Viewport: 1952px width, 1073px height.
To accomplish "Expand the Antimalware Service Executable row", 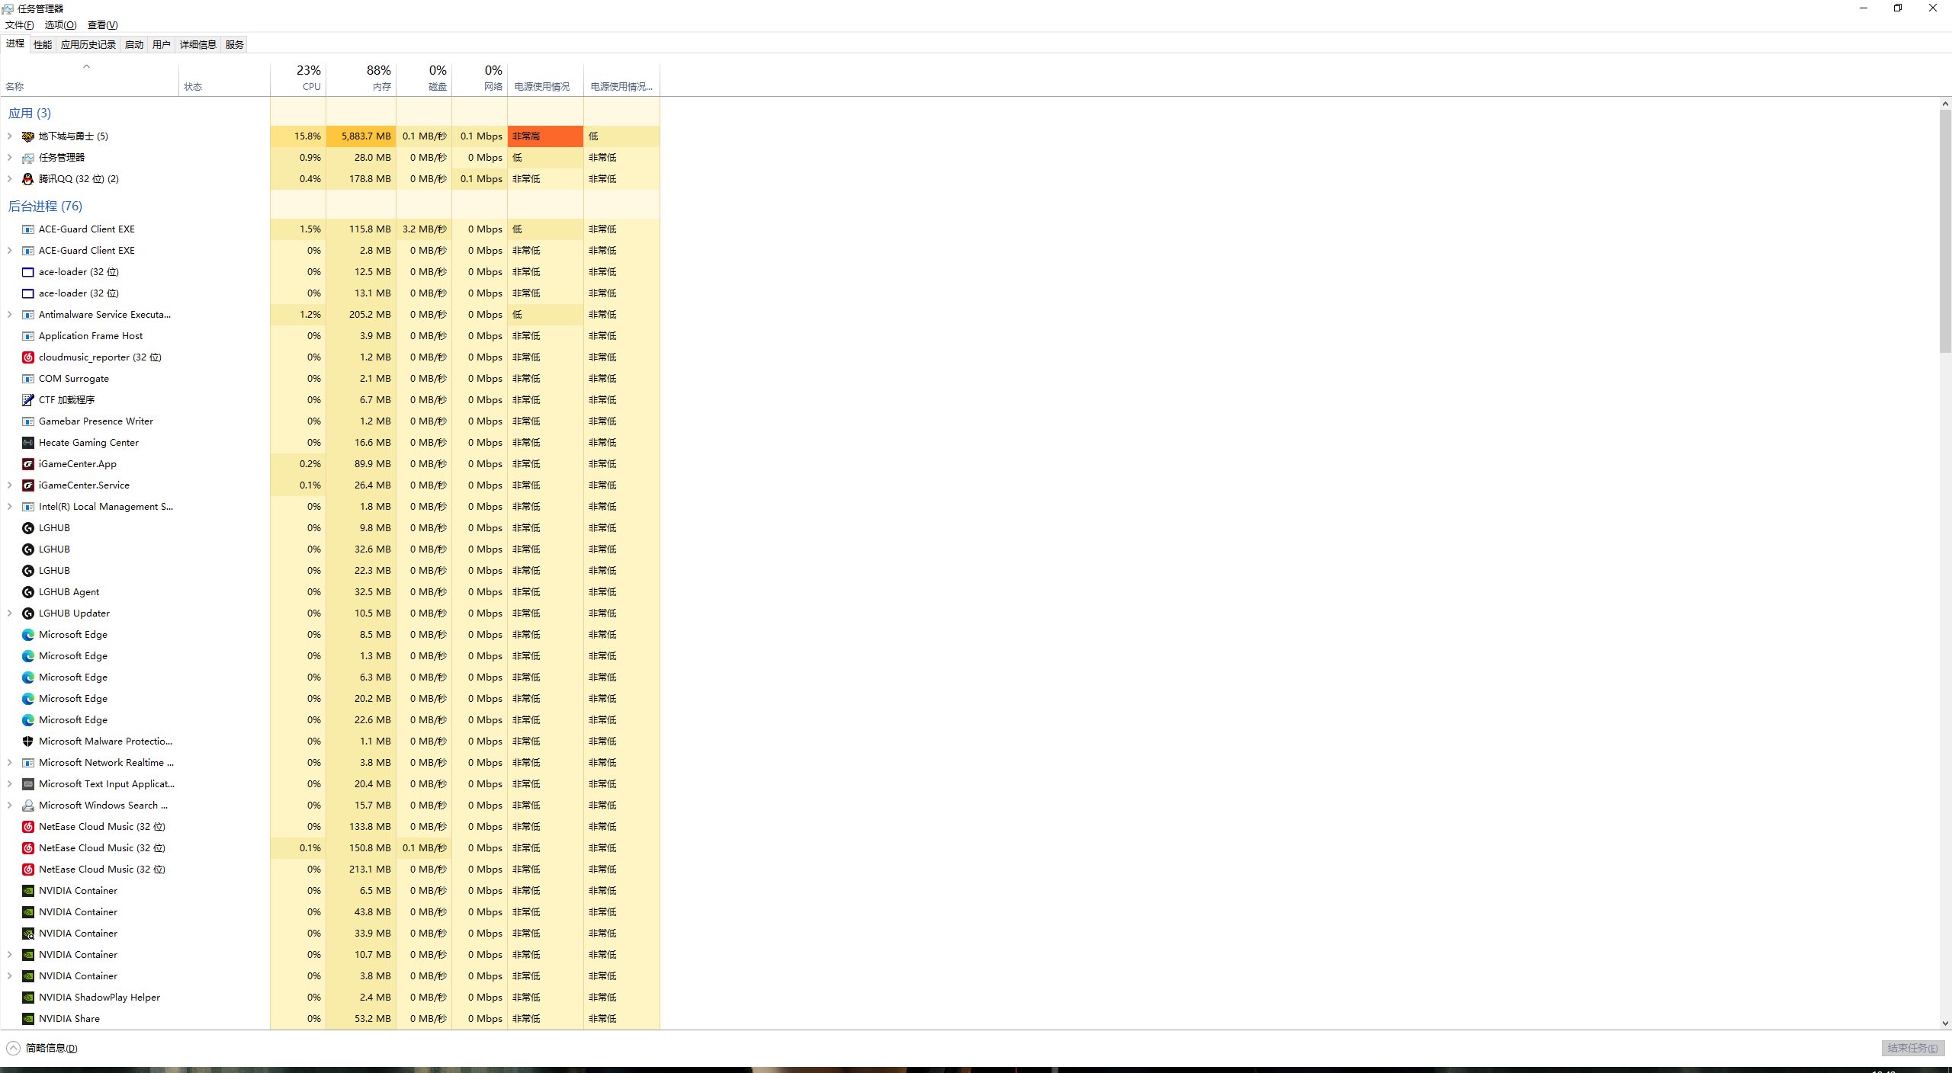I will coord(9,315).
